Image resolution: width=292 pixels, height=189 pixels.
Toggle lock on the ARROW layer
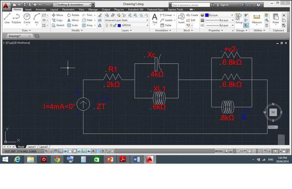[115, 25]
